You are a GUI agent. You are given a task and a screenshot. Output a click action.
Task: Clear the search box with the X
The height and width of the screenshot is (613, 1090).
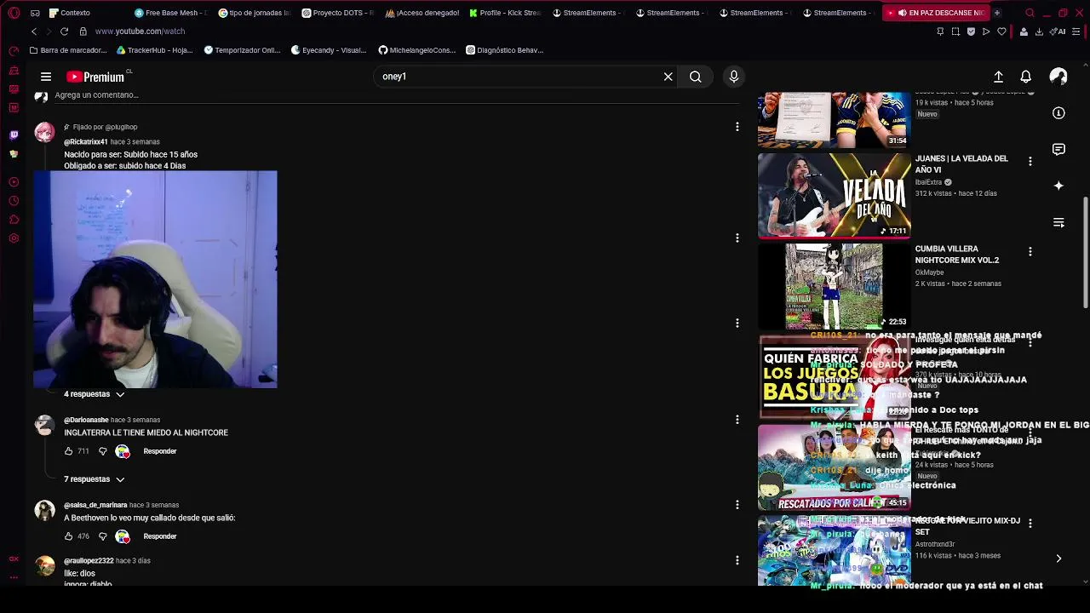pyautogui.click(x=668, y=77)
